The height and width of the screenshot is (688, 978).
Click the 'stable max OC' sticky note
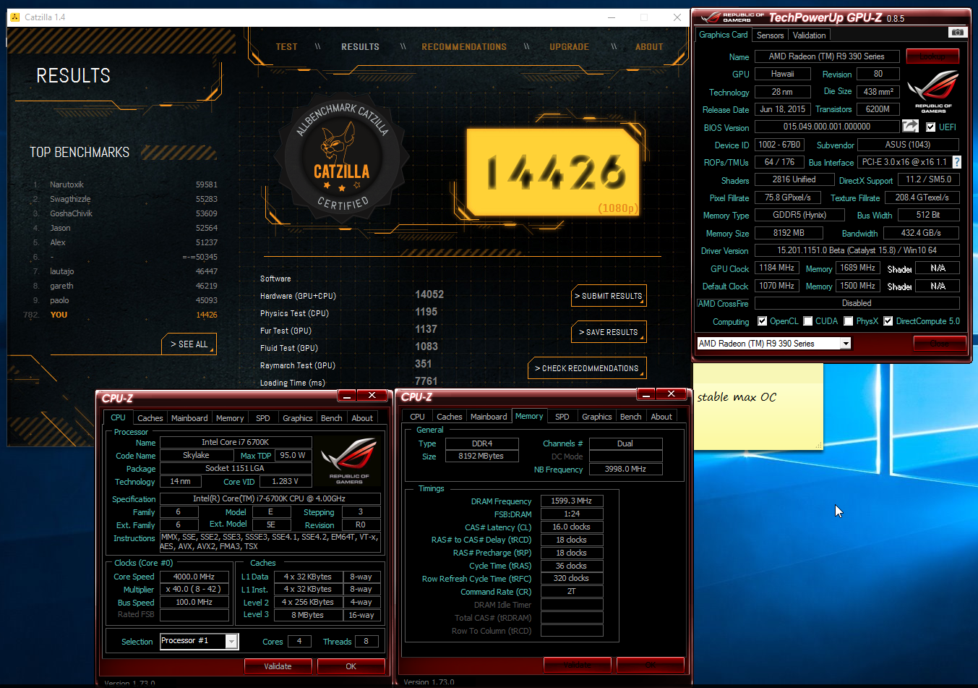pyautogui.click(x=758, y=406)
